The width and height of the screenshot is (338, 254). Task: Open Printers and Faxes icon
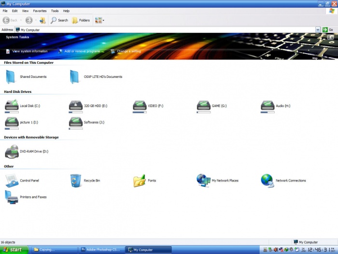tap(12, 197)
